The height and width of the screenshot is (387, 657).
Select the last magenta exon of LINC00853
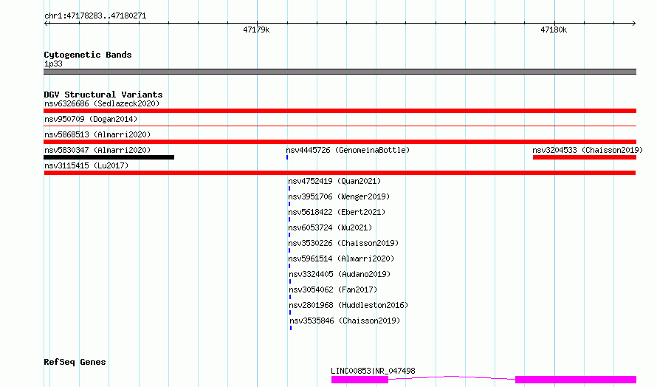pyautogui.click(x=576, y=380)
